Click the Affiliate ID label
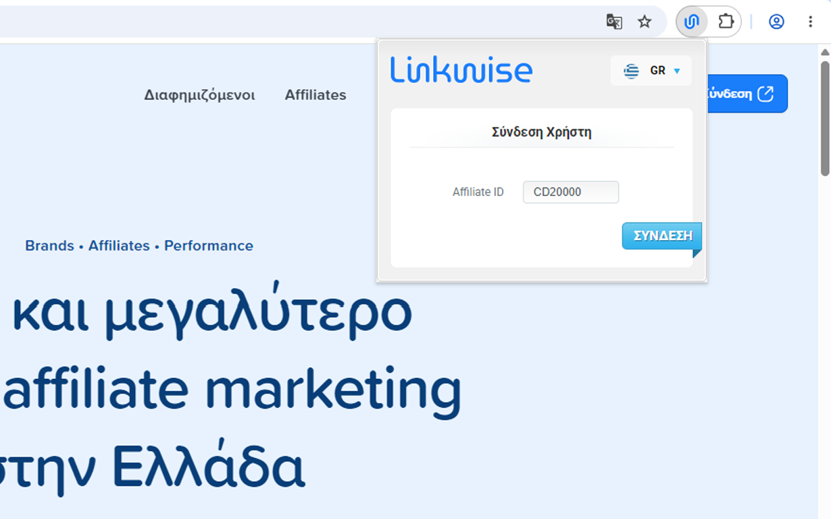The height and width of the screenshot is (519, 831). (x=478, y=192)
